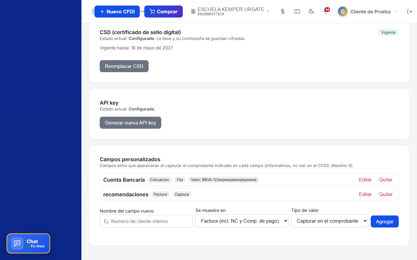Click the Vigente status badge
417x260 pixels.
coord(388,32)
